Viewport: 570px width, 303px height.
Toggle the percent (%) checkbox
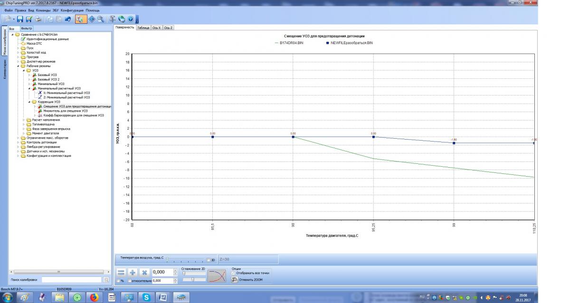(118, 281)
